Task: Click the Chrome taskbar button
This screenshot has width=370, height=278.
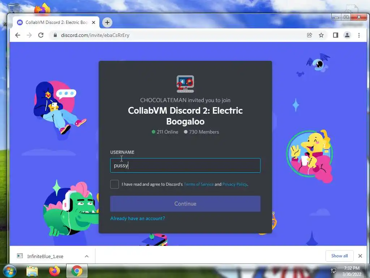Action: pyautogui.click(x=77, y=271)
